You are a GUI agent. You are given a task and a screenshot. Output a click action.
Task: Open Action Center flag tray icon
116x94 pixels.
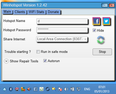tap(60, 89)
